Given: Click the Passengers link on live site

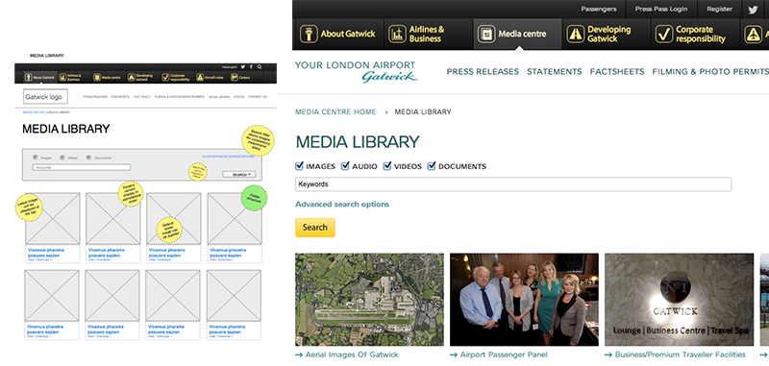Looking at the screenshot, I should pyautogui.click(x=599, y=9).
